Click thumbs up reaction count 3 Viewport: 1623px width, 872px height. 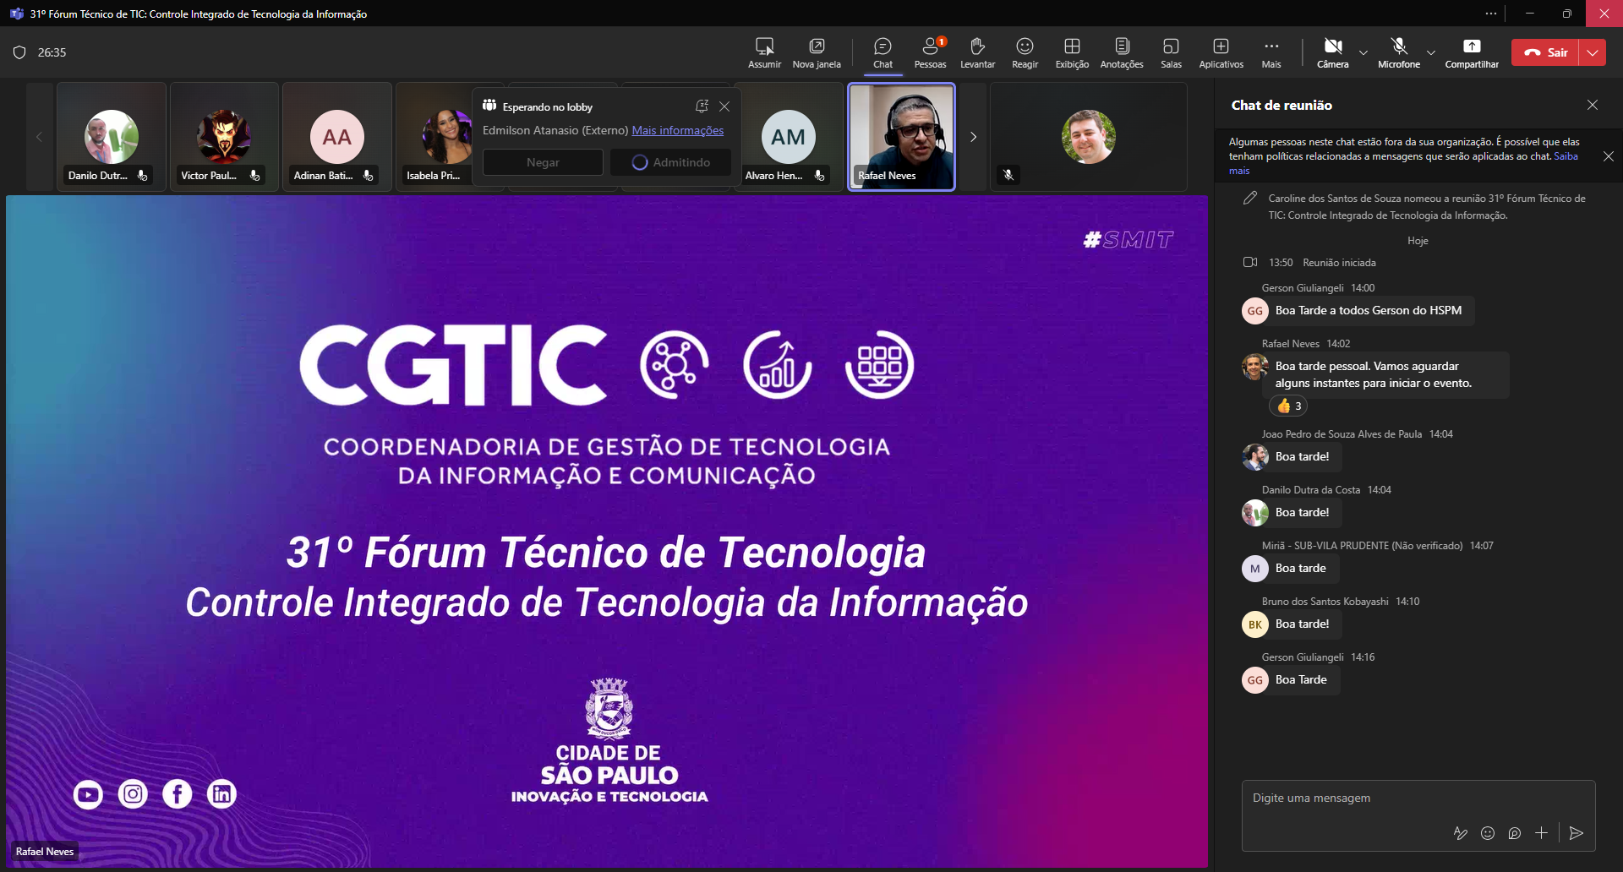click(1289, 406)
